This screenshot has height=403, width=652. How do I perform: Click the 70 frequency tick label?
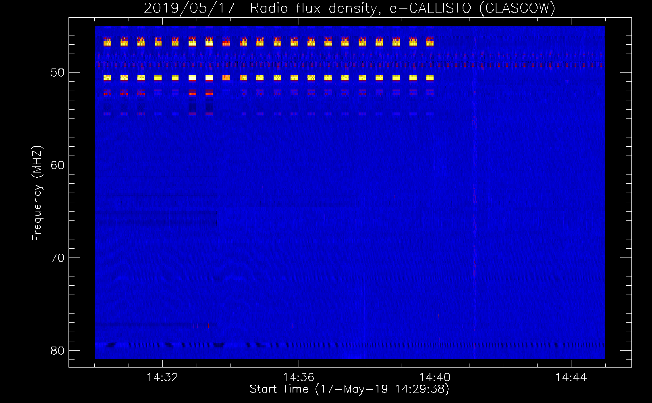(57, 258)
